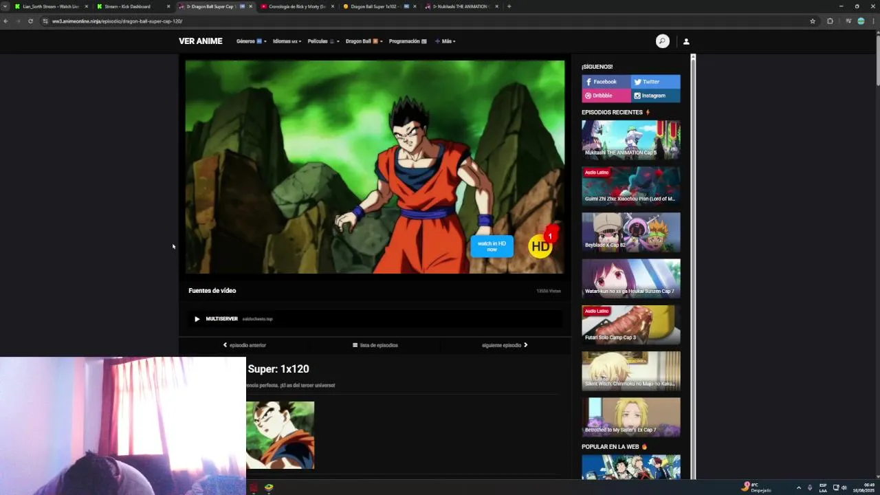Open the Popular en la web anime thumbnail

coord(631,467)
